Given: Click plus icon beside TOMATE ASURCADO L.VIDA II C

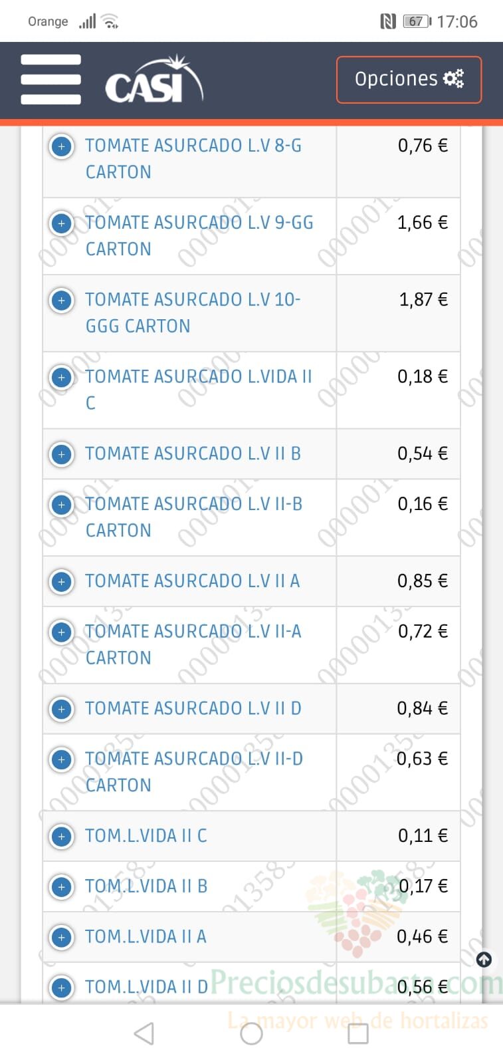Looking at the screenshot, I should [x=62, y=377].
